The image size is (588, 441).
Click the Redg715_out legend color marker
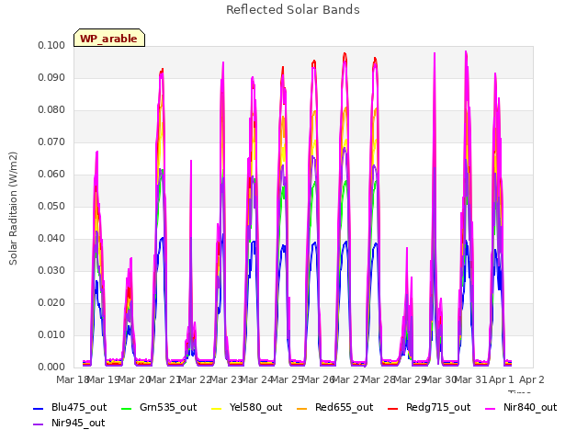393,408
